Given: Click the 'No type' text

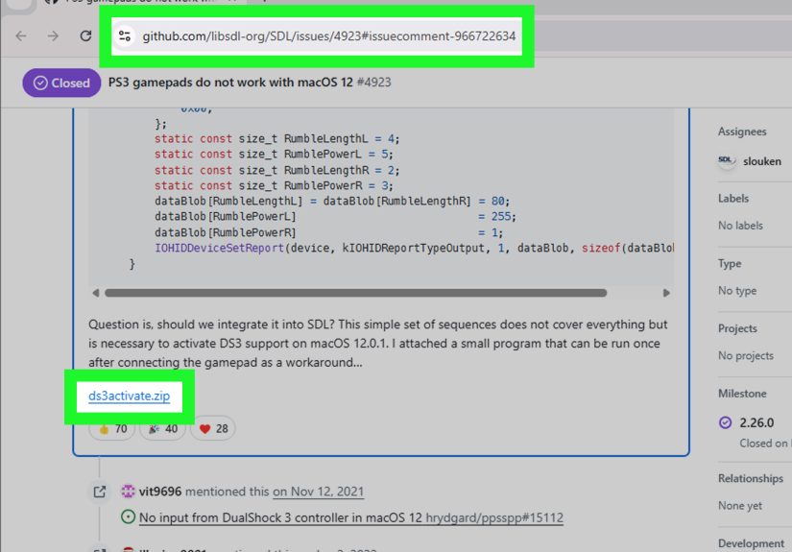Looking at the screenshot, I should (737, 291).
